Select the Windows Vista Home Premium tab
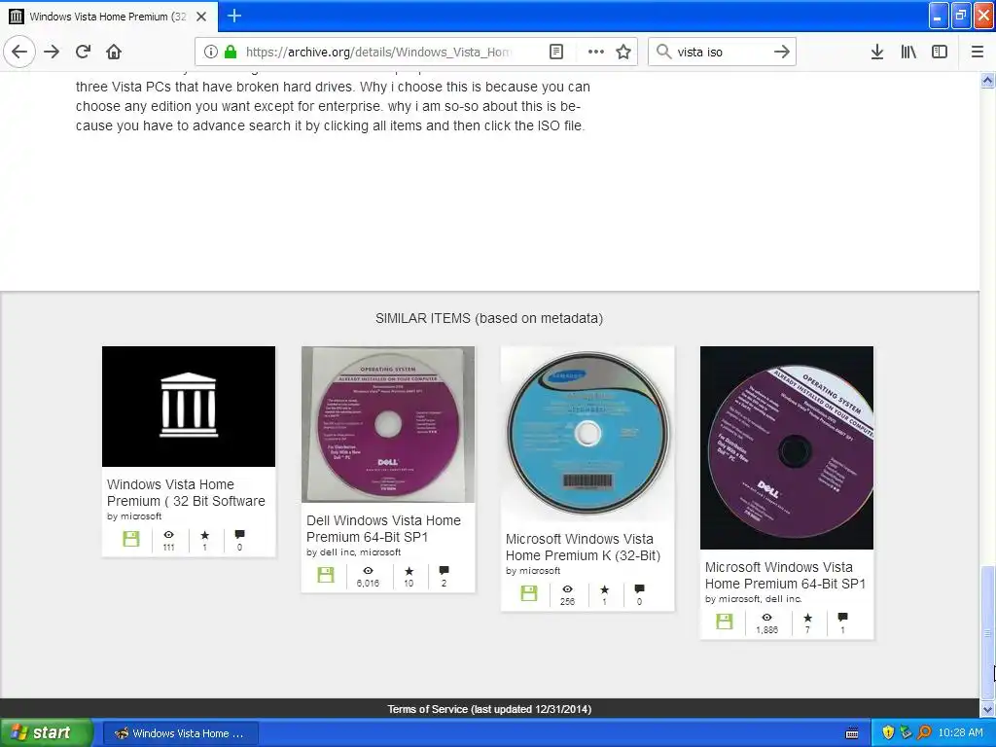The height and width of the screenshot is (747, 996). coord(109,17)
